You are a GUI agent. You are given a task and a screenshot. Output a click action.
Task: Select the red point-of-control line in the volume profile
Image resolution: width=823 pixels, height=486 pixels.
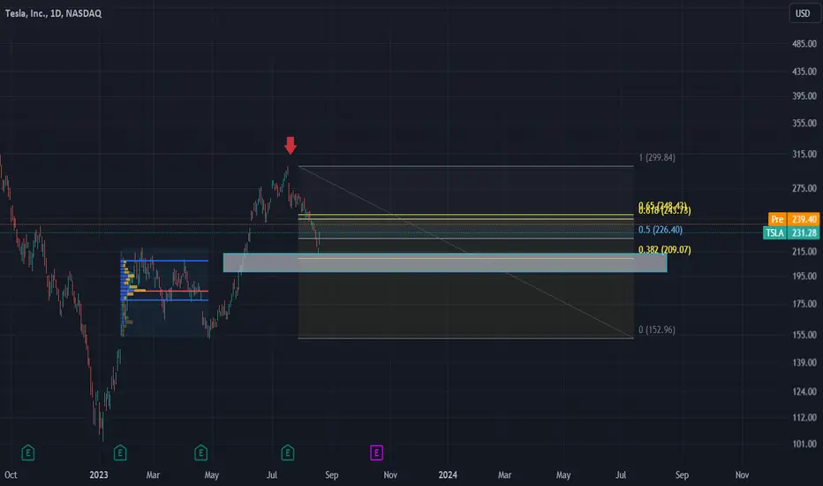(x=164, y=291)
